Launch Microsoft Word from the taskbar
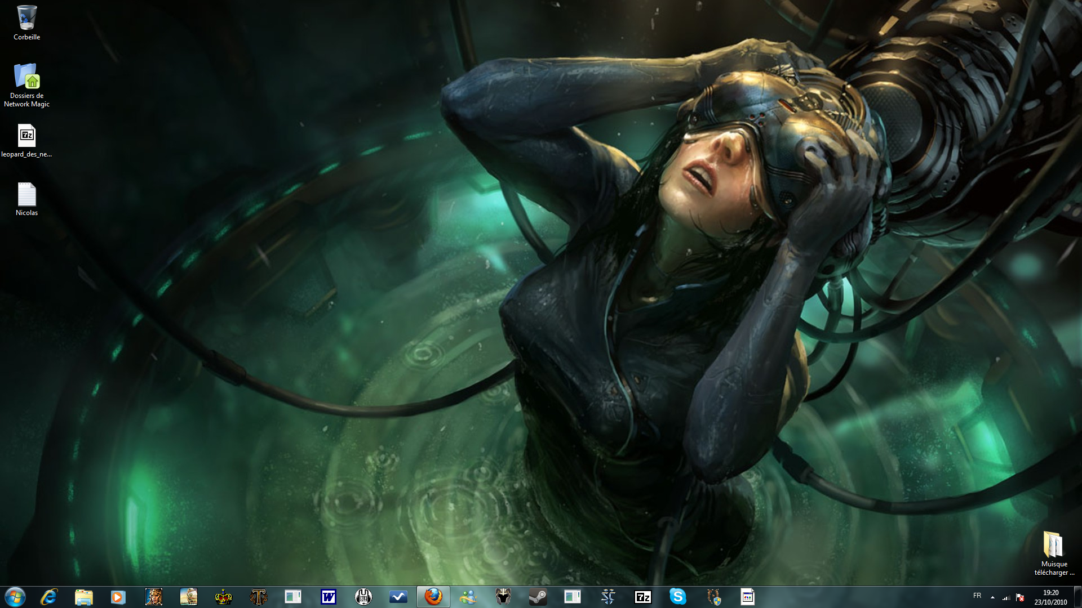The image size is (1082, 608). pos(329,597)
